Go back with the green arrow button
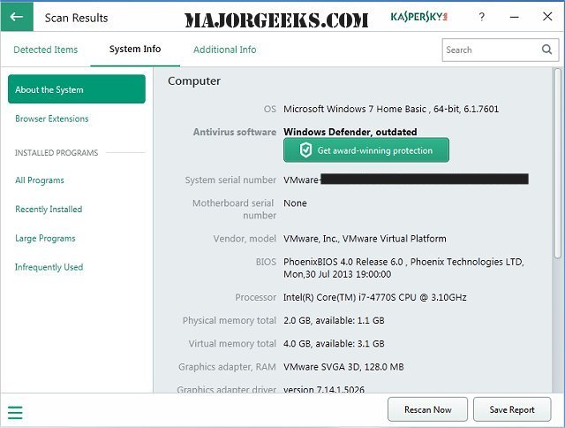 point(17,17)
